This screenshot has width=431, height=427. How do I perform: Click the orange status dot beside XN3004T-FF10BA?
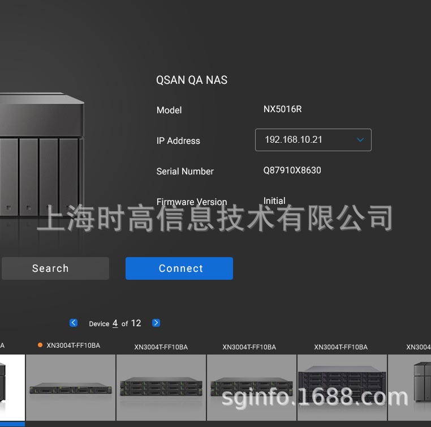tap(40, 345)
